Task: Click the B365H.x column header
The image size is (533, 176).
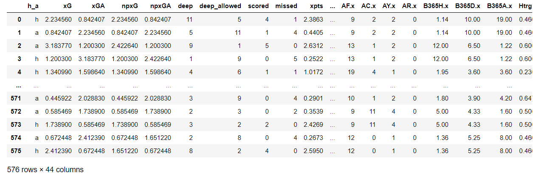Action: click(x=435, y=6)
